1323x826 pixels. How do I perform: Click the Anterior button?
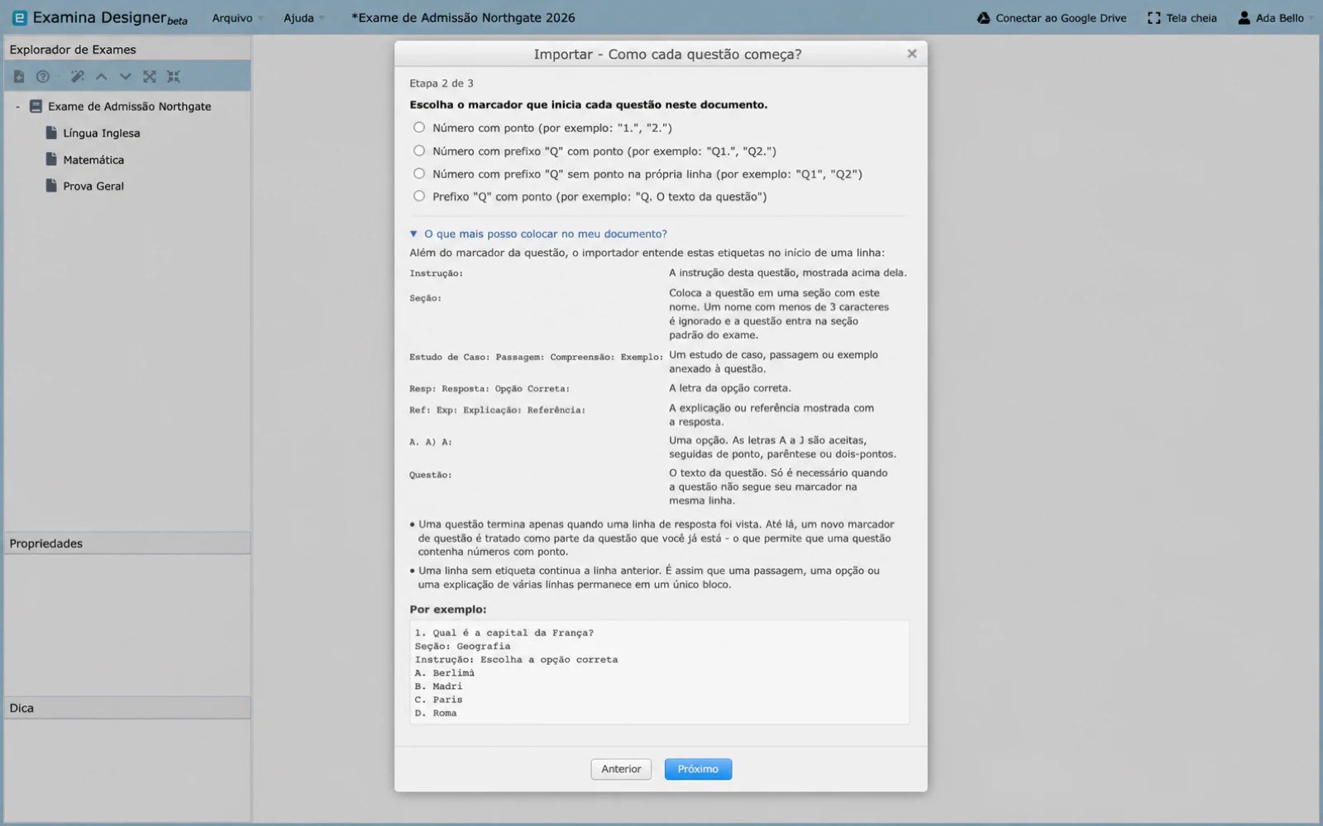coord(621,769)
